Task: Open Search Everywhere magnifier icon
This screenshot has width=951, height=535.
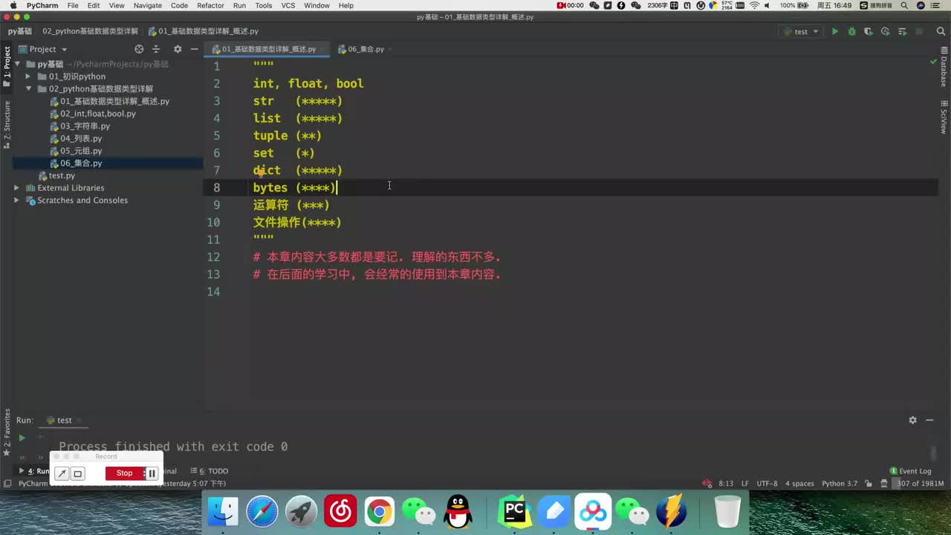Action: [939, 31]
